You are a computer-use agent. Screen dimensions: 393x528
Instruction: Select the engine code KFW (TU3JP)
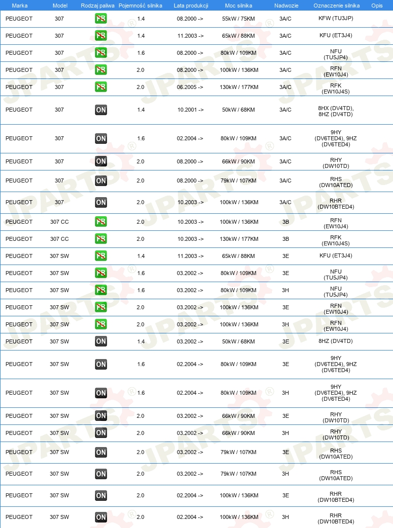336,18
